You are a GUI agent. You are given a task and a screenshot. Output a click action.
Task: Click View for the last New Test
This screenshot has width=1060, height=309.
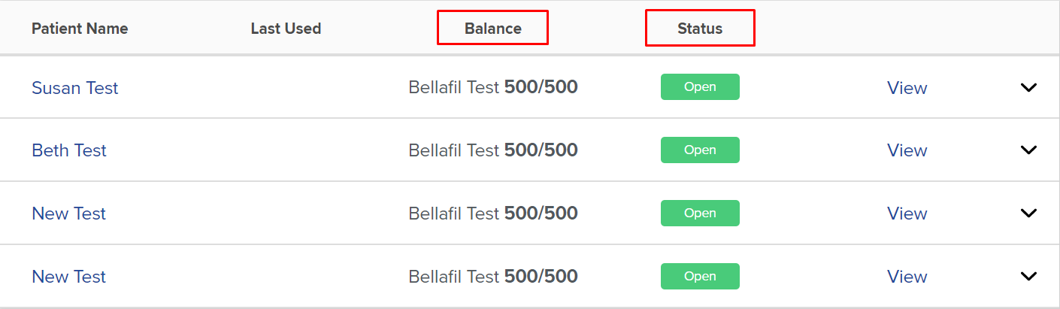point(907,277)
